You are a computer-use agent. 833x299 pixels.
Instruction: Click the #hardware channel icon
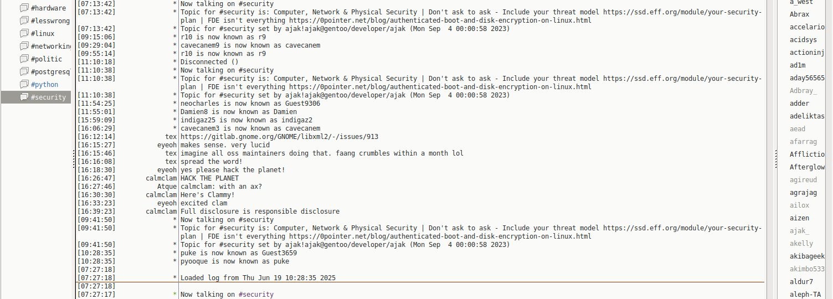point(24,8)
